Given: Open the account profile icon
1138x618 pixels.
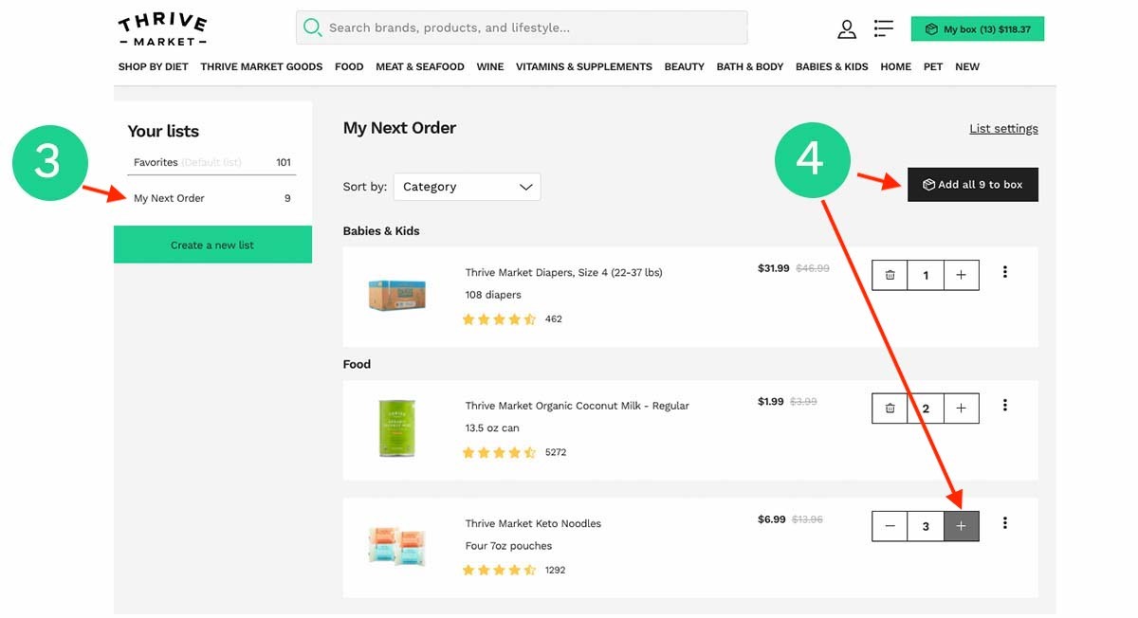Looking at the screenshot, I should 847,29.
